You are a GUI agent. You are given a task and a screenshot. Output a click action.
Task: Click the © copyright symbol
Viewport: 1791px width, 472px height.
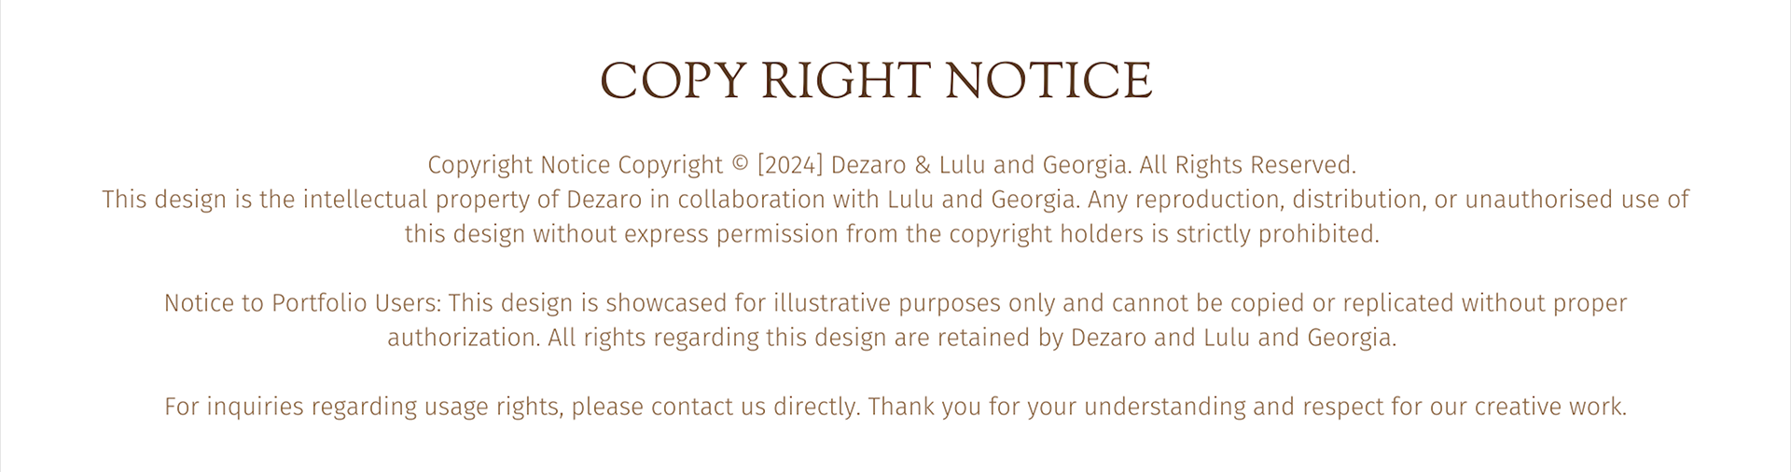740,165
